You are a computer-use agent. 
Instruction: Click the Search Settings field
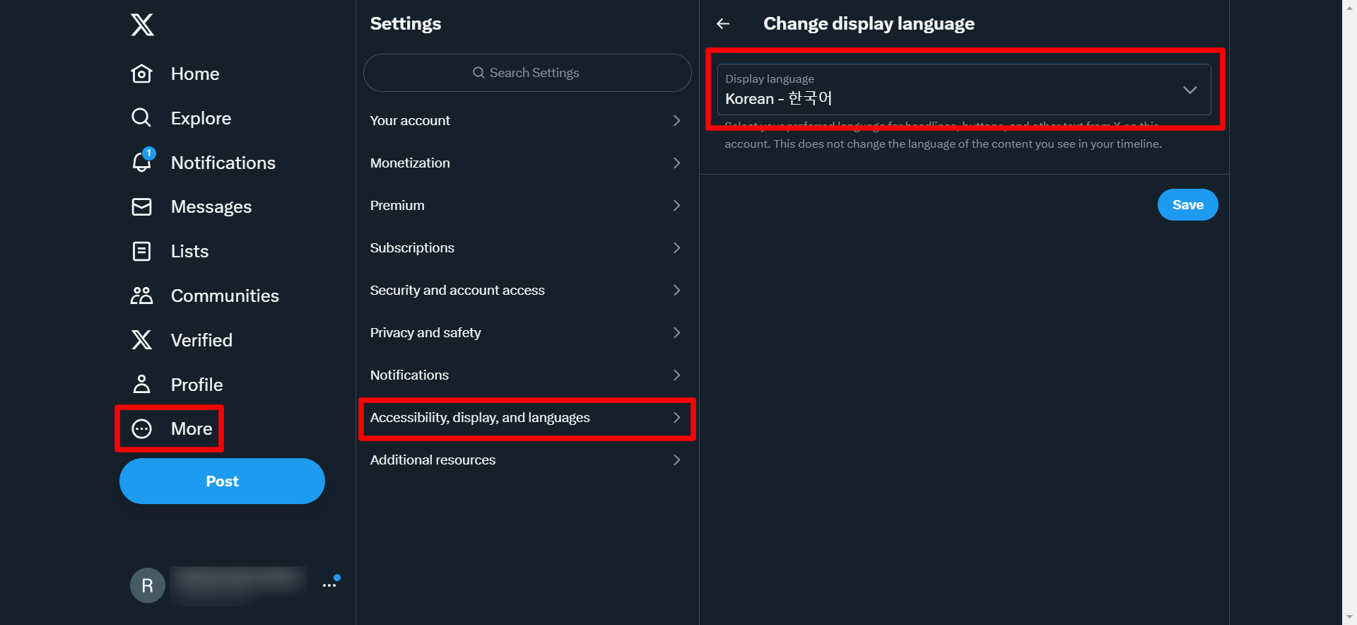pyautogui.click(x=527, y=73)
